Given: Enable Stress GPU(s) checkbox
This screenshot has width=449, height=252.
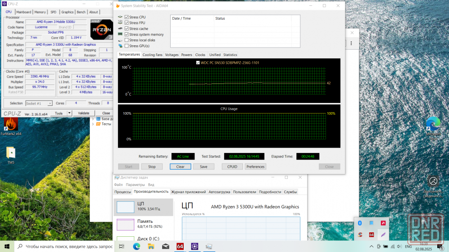Looking at the screenshot, I should [127, 46].
